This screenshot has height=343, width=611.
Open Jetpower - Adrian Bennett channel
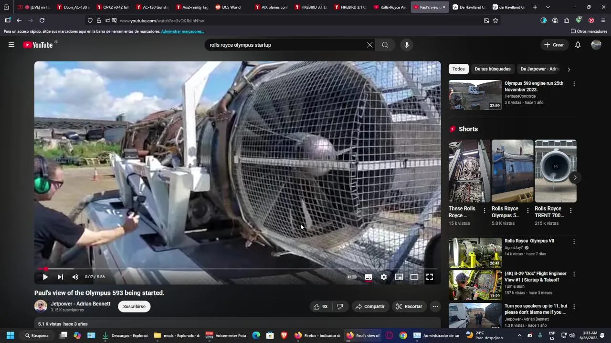[x=81, y=303]
